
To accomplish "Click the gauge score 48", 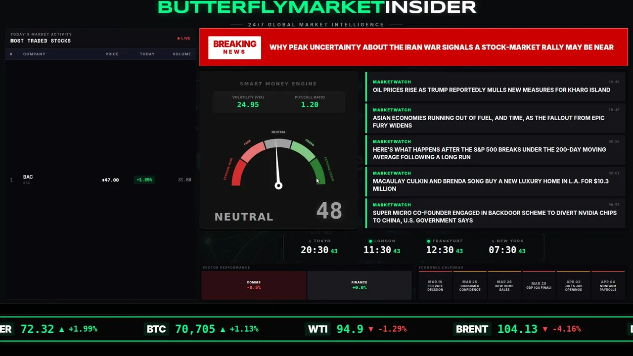I will 329,211.
